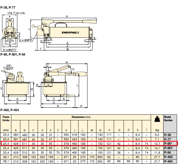Screen dimensions: 180x164
Task: Click the "510" cell in the P-84 row
Action: 24,153
